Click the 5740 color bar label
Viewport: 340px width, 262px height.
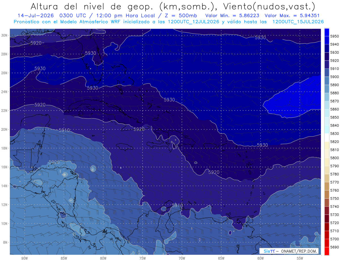point(335,207)
